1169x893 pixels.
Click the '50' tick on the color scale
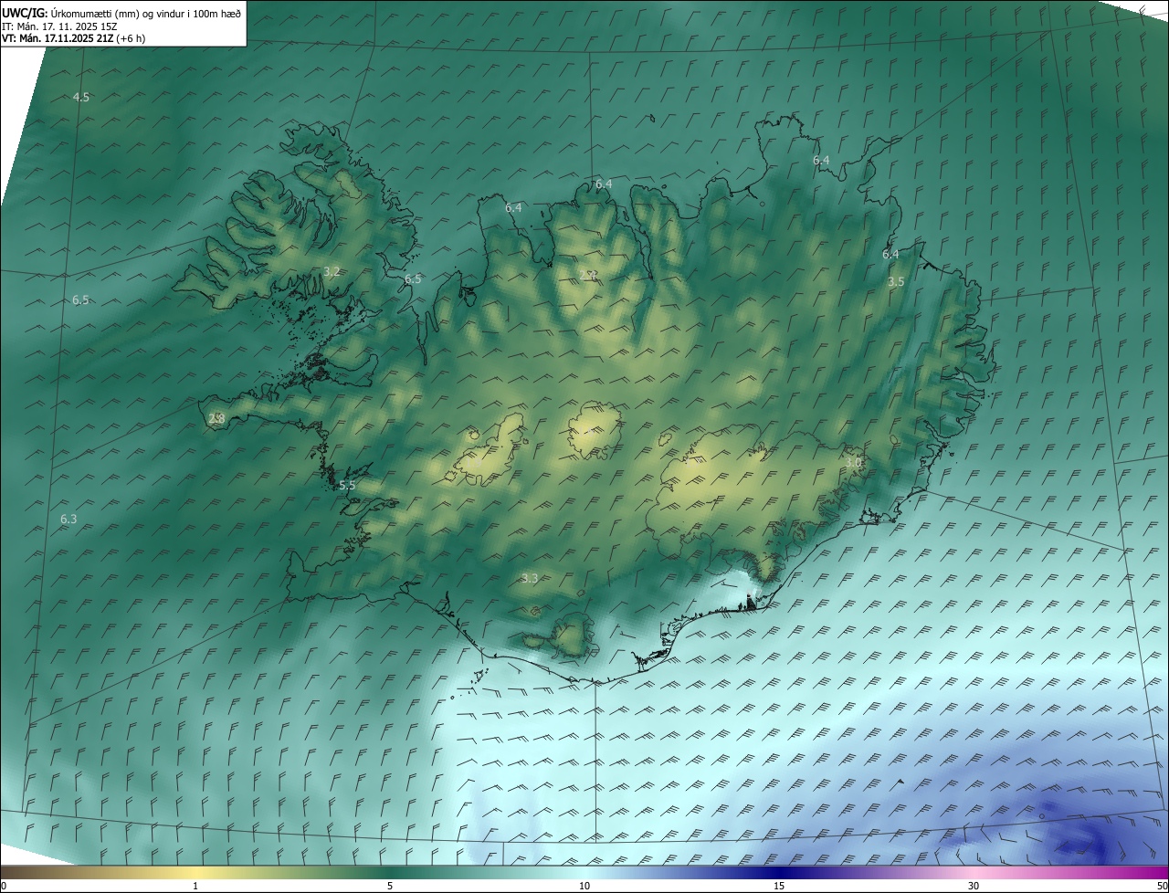tap(1162, 886)
